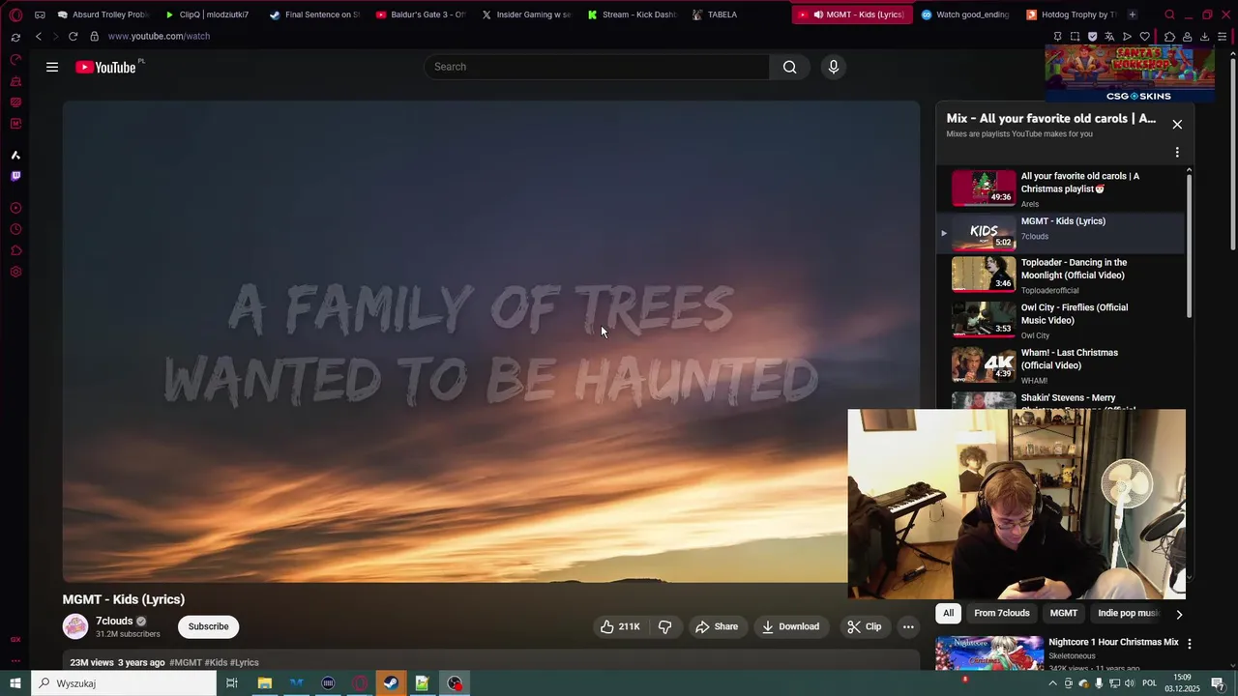
Task: Open options for Nightcore Christmas Mix video
Action: pyautogui.click(x=1189, y=643)
